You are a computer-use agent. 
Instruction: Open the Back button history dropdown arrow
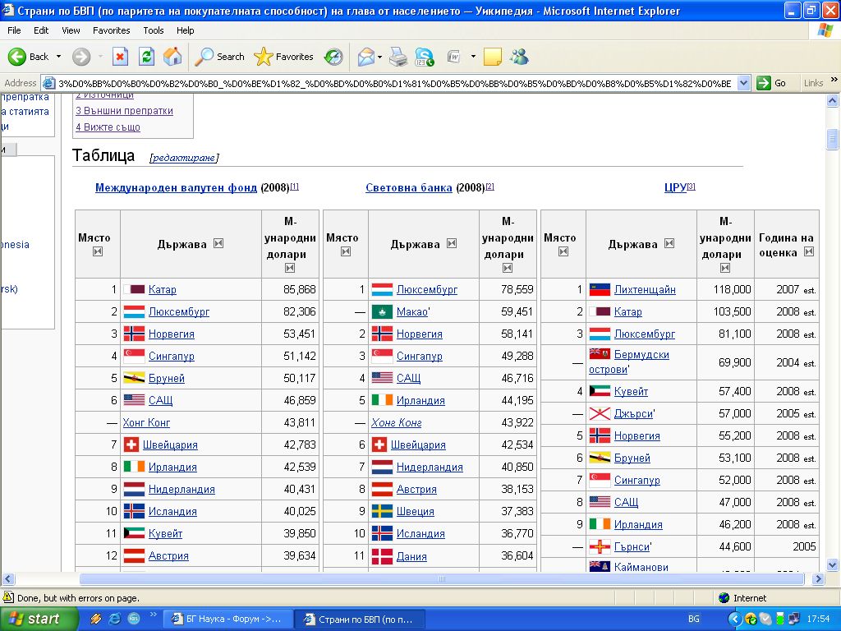(58, 57)
